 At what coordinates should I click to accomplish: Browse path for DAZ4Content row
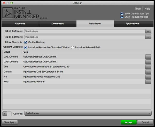point(148,62)
